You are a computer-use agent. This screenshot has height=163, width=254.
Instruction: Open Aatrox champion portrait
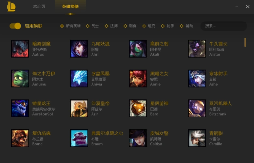20,49
